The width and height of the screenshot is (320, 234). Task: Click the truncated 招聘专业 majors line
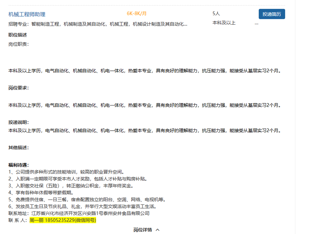tap(98, 24)
